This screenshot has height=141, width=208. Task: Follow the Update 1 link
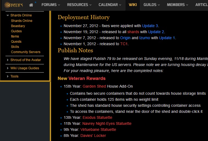coord(167,38)
